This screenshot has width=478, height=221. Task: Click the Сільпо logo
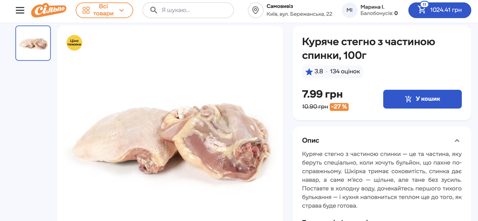coord(49,10)
